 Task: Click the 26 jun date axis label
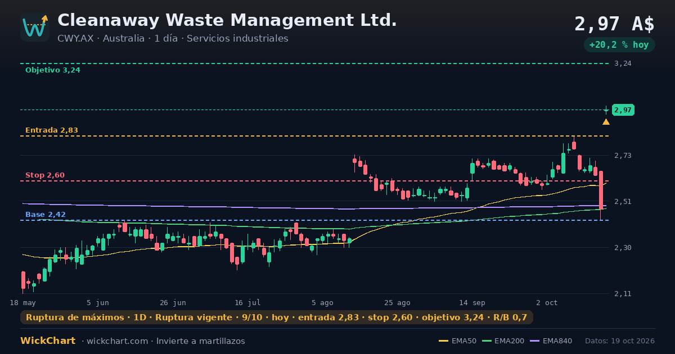(x=173, y=303)
